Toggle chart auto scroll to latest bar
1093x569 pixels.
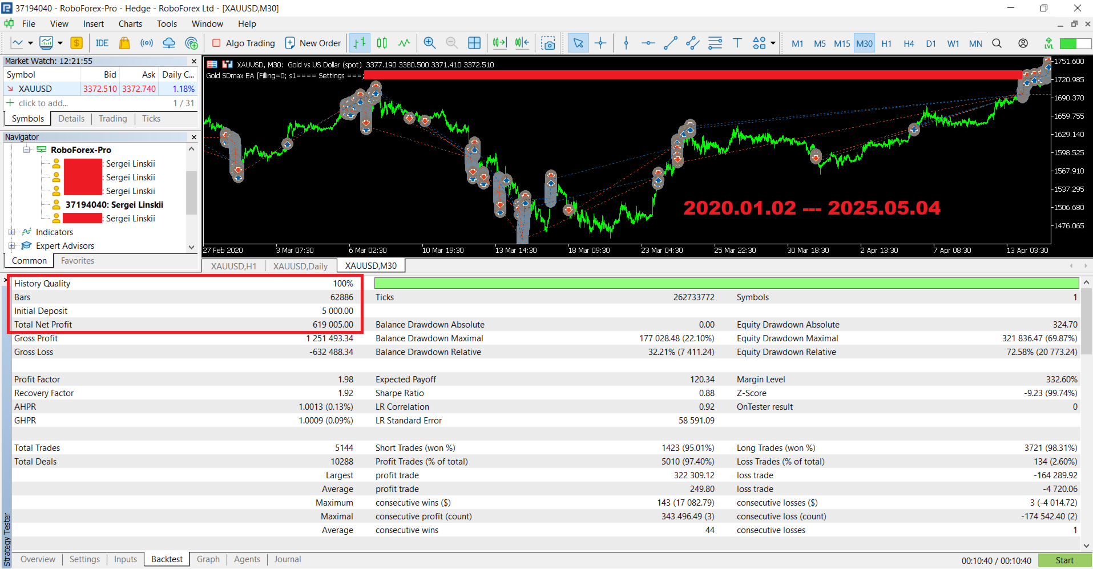click(x=499, y=43)
